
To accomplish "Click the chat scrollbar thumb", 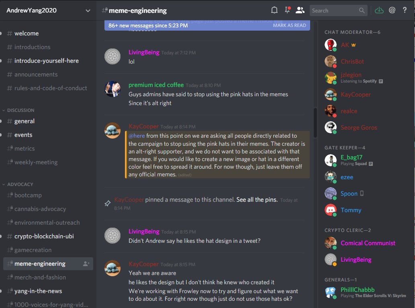I will tap(315, 122).
